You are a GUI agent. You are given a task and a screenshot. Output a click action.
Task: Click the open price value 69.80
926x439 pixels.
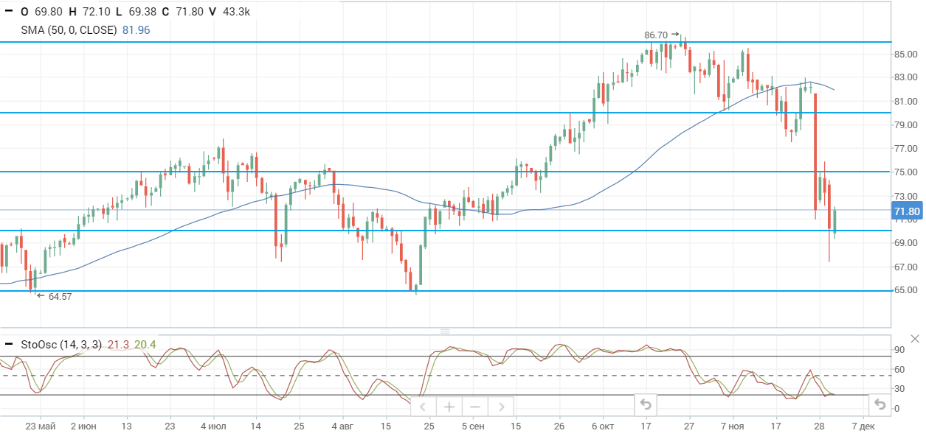(x=48, y=12)
